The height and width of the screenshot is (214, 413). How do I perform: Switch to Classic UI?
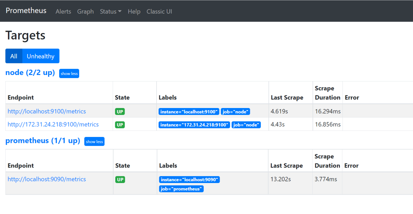coord(159,11)
